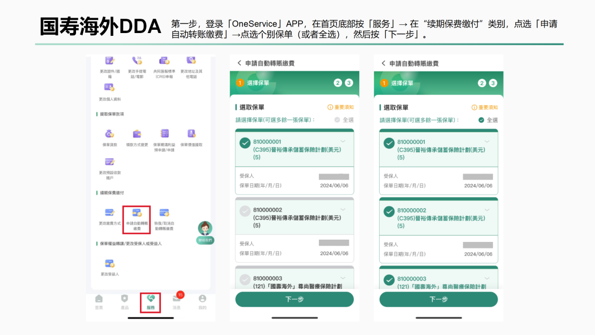This screenshot has height=335, width=595.
Task: Click the 国寿海外DDA slide title
Action: click(101, 26)
